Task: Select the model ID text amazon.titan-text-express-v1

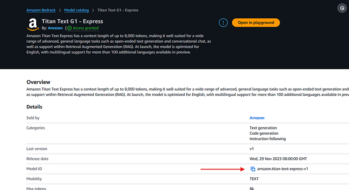Action: click(282, 169)
